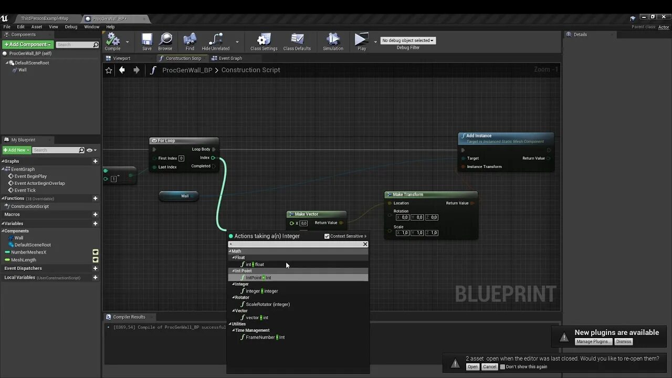672x378 pixels.
Task: Toggle MeshLength variable visibility eye
Action: point(96,259)
